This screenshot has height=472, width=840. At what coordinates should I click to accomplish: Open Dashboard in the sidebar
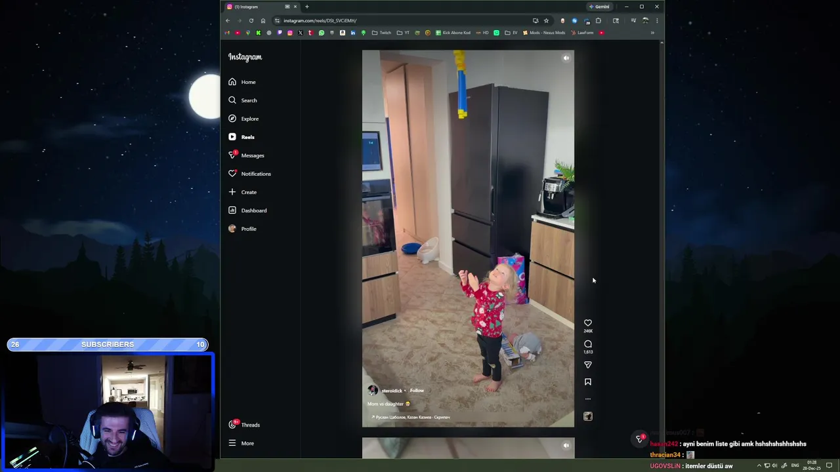(247, 210)
